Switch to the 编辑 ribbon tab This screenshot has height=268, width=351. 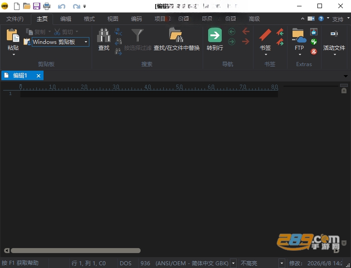click(x=66, y=19)
